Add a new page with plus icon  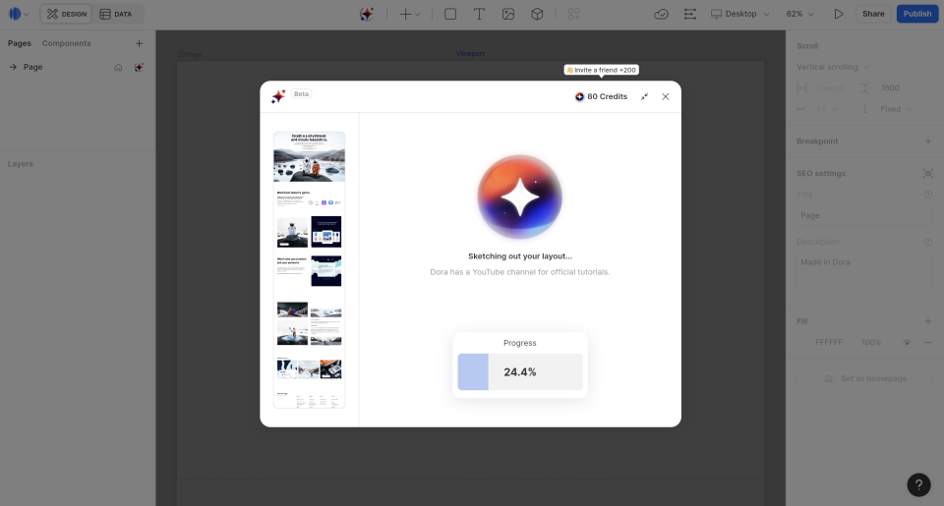point(139,43)
